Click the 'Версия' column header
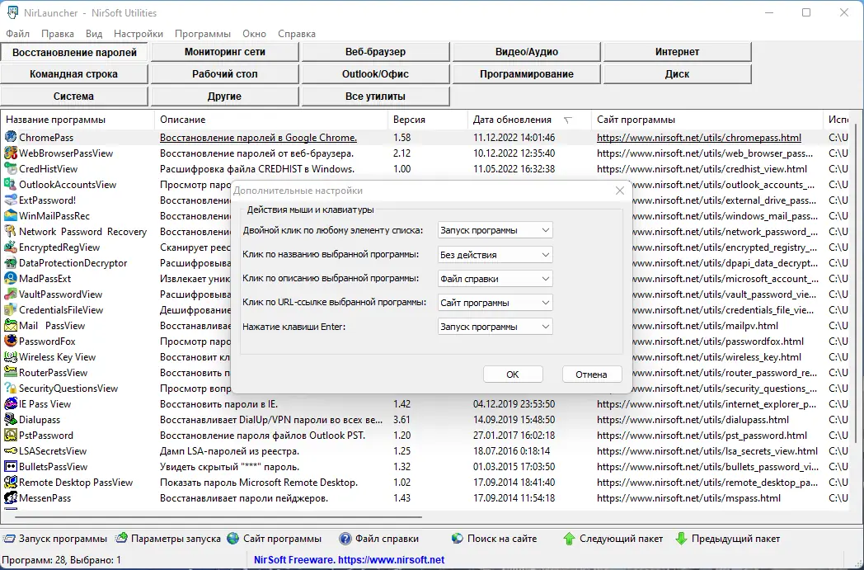This screenshot has width=864, height=570. tap(428, 120)
